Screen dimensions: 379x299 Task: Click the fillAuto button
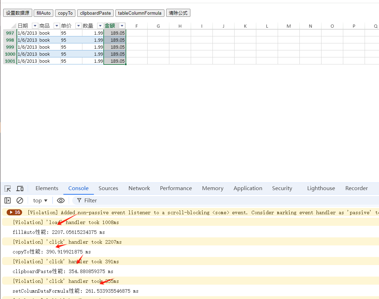[43, 13]
